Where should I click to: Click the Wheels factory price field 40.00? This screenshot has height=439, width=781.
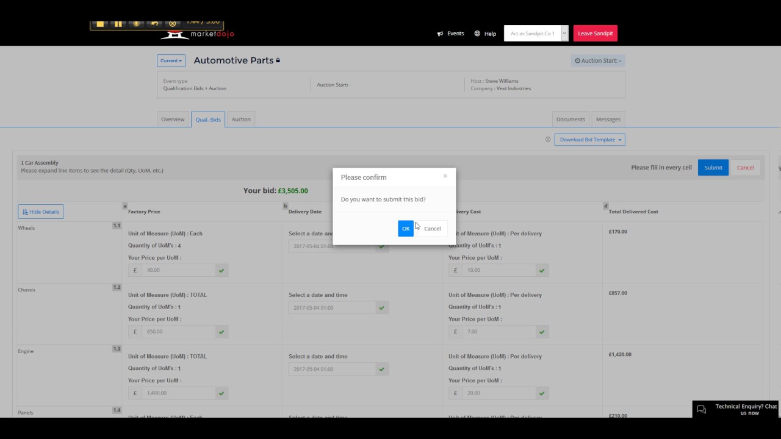coord(178,270)
